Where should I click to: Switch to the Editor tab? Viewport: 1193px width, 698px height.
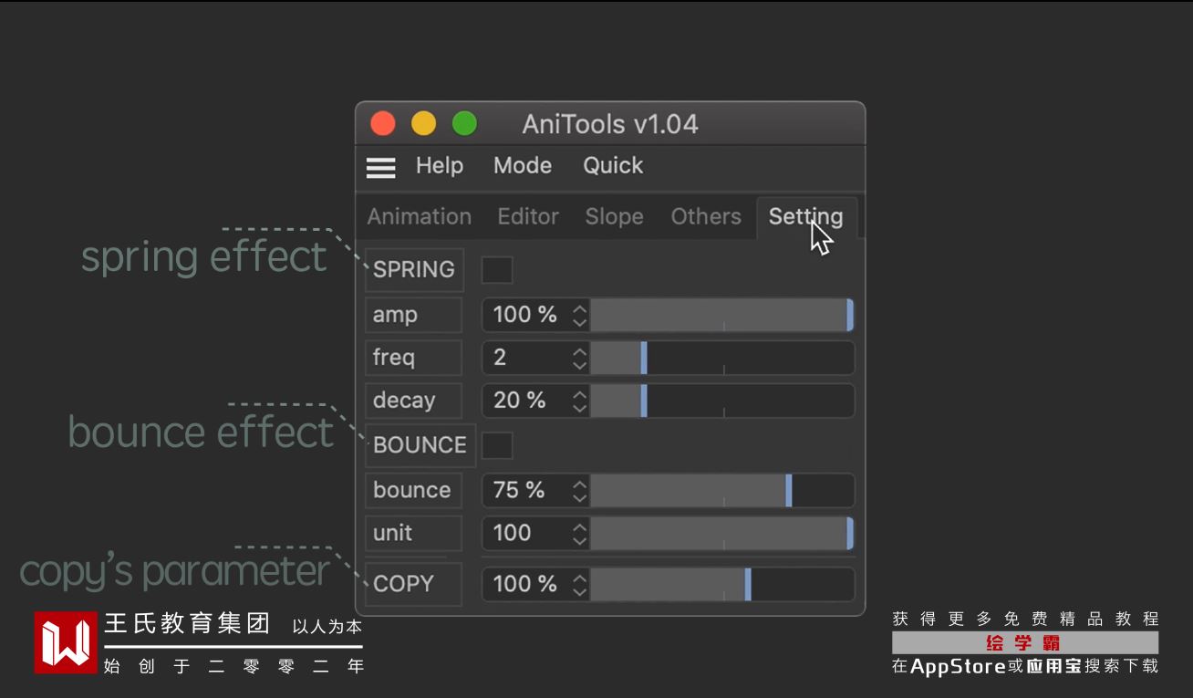(528, 217)
